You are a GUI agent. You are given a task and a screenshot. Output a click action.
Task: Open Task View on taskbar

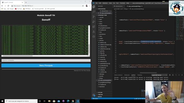[45, 101]
